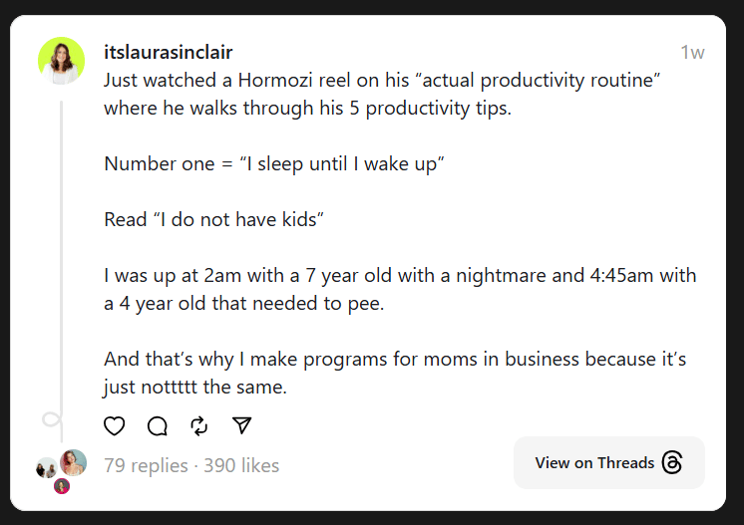Click the View on Threads button
The image size is (744, 525).
[x=609, y=462]
